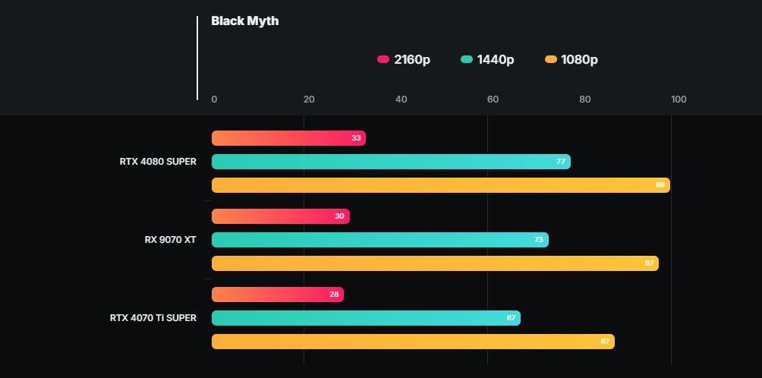Click the RX 9070 XT 2160p bar showing 30
The width and height of the screenshot is (762, 378).
[281, 216]
